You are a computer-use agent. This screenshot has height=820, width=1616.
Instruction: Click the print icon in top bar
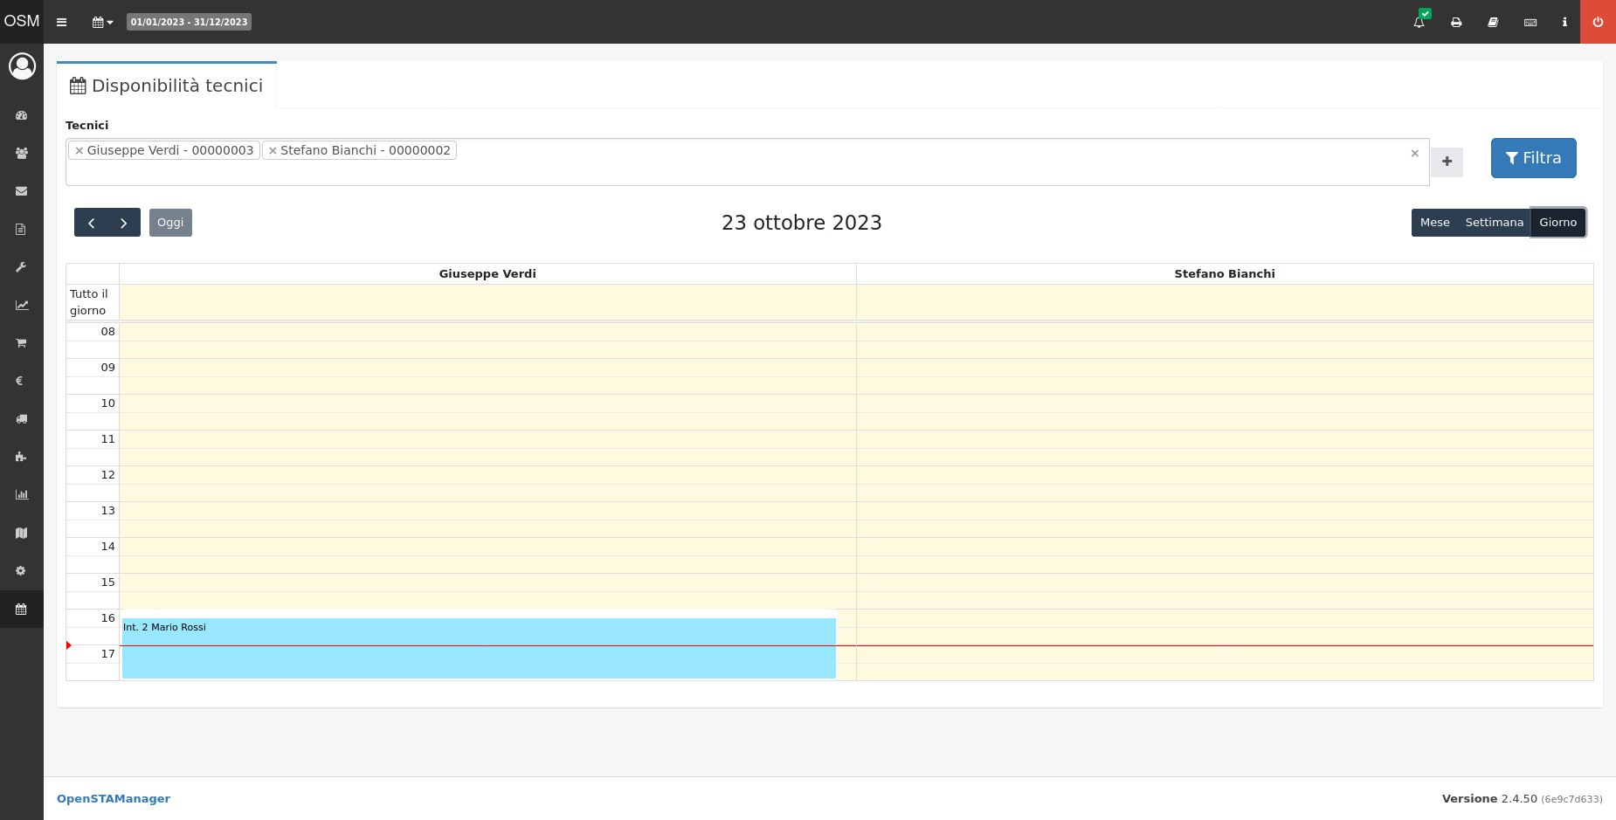(x=1456, y=22)
